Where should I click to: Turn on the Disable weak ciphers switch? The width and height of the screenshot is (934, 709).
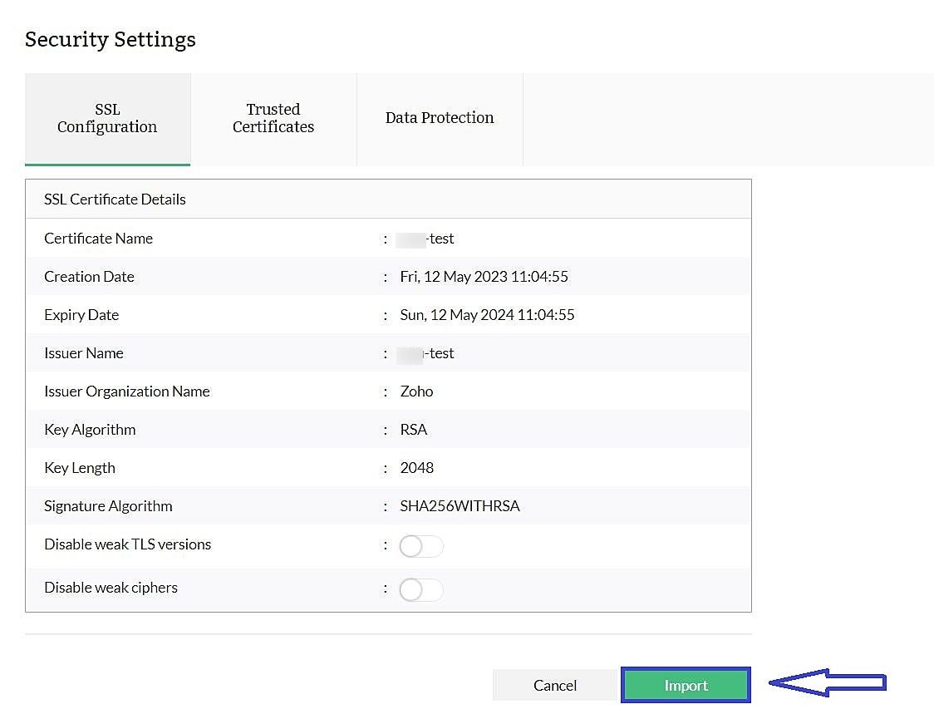pyautogui.click(x=420, y=589)
